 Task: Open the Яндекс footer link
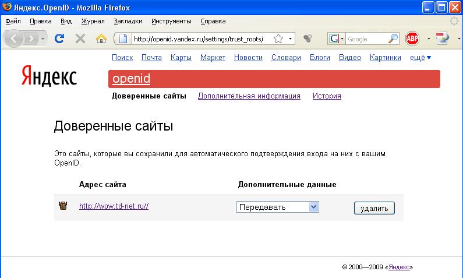click(399, 267)
